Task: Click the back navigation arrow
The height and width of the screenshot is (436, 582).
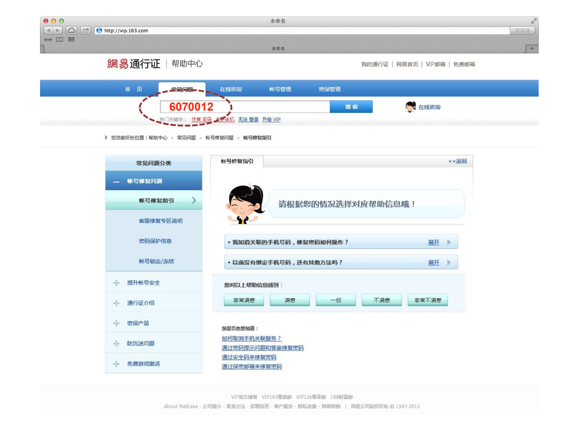Action: pos(49,30)
